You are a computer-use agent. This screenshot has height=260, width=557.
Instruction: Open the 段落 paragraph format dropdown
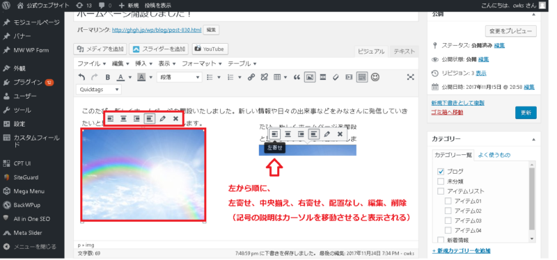coord(180,77)
